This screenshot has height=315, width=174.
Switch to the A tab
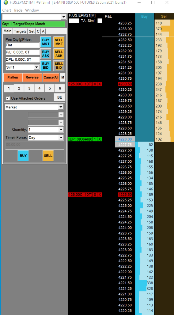coord(43,31)
